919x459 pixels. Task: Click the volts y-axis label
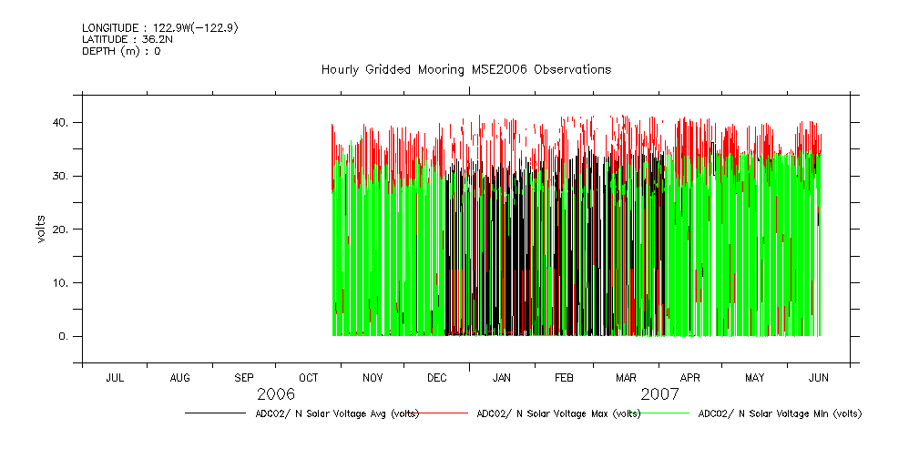point(41,228)
